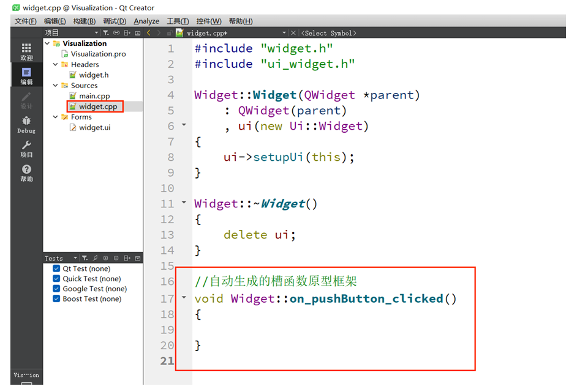
Task: Click the "widget.h" include string on line 1
Action: click(296, 48)
